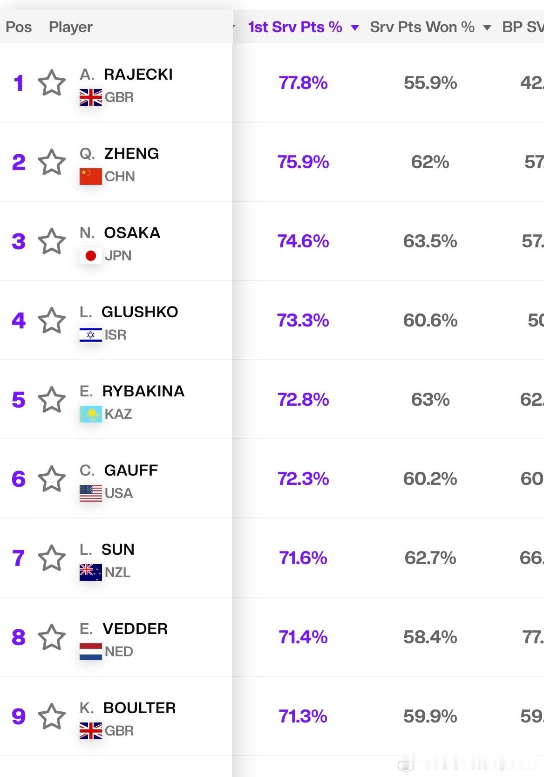Viewport: 544px width, 777px height.
Task: Toggle the favorite star for Q. Zheng
Action: [x=52, y=162]
